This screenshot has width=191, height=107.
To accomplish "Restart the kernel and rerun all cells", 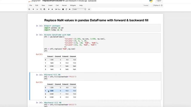I will click(x=70, y=9).
